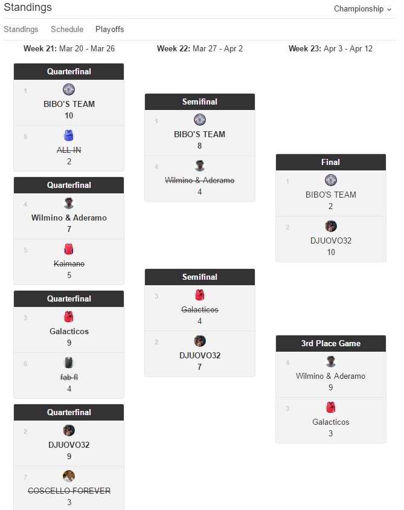The image size is (404, 510).
Task: Click the 3rd Place Game header
Action: coord(331,343)
